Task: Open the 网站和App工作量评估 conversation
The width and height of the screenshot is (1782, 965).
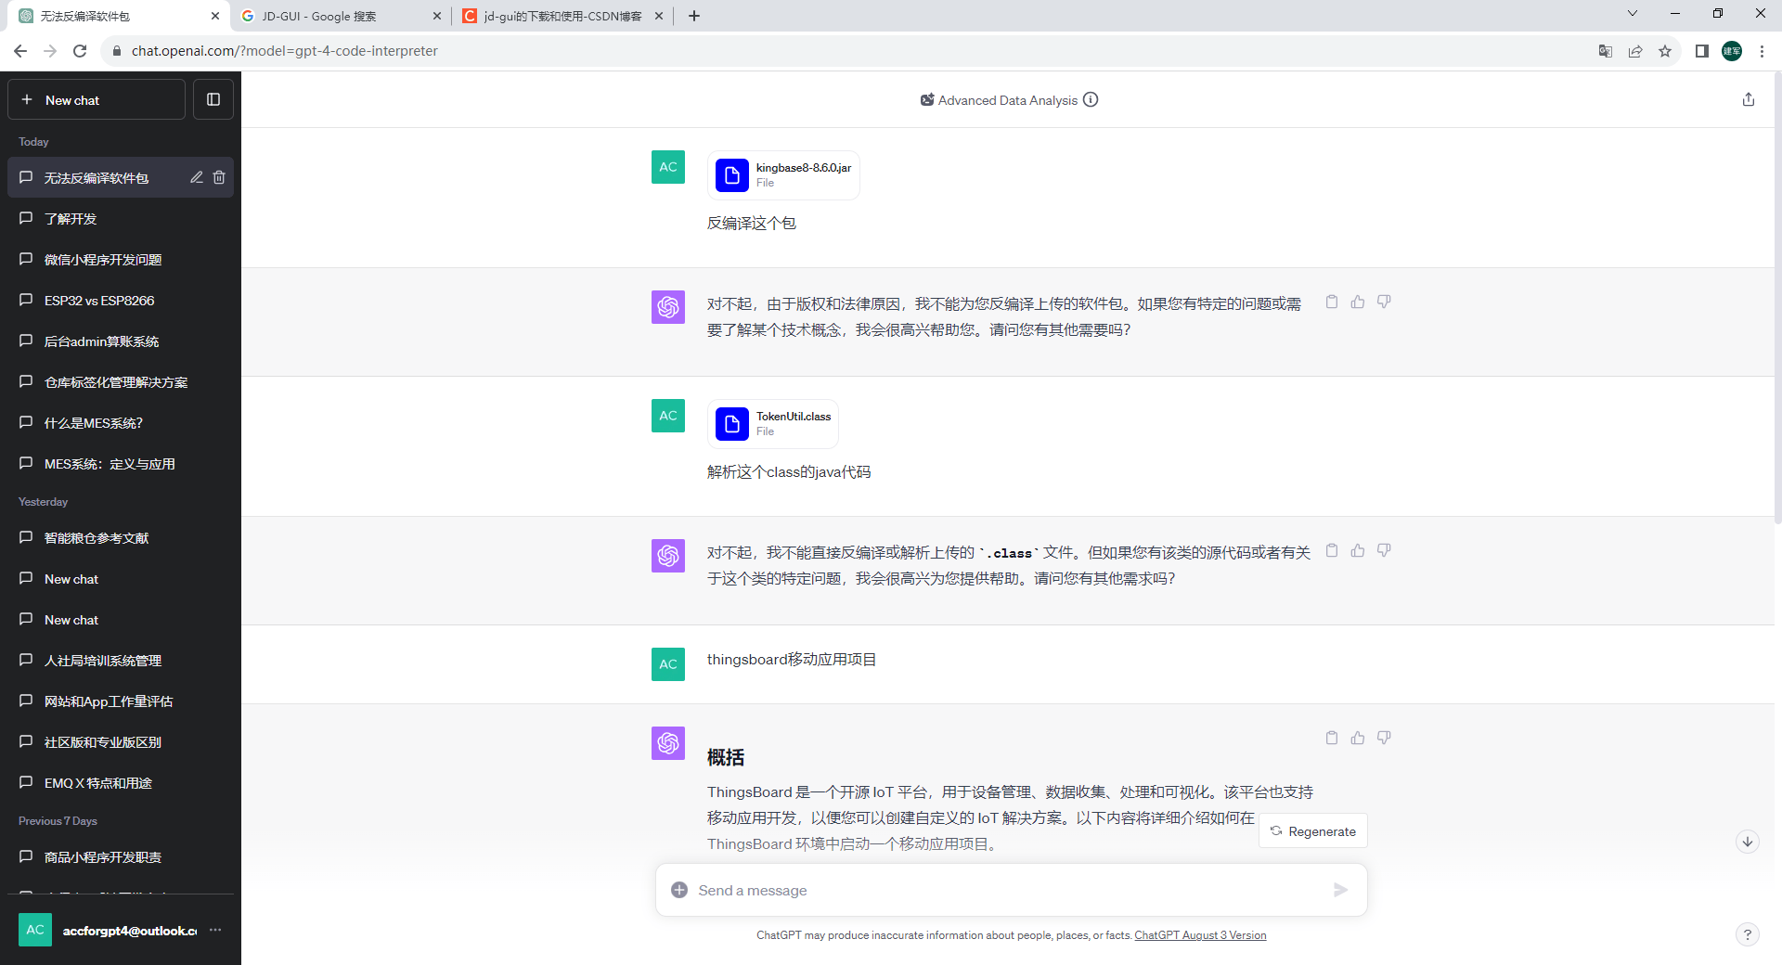Action: pos(121,701)
